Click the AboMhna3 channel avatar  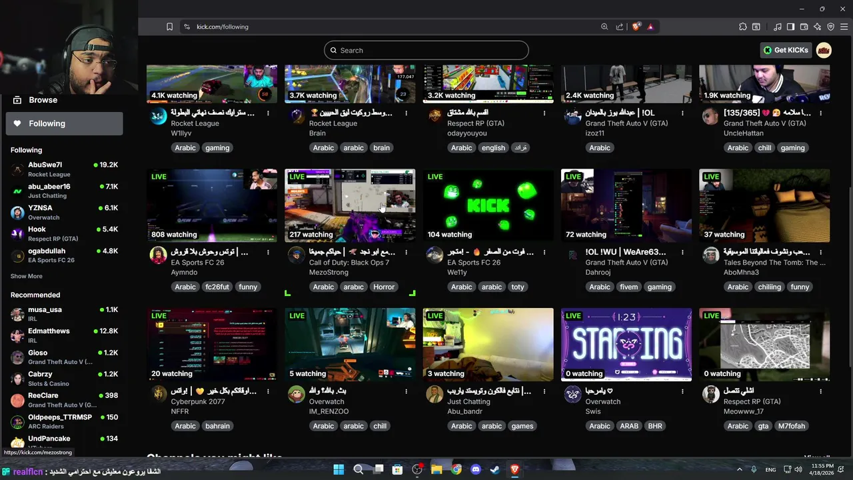click(x=711, y=255)
